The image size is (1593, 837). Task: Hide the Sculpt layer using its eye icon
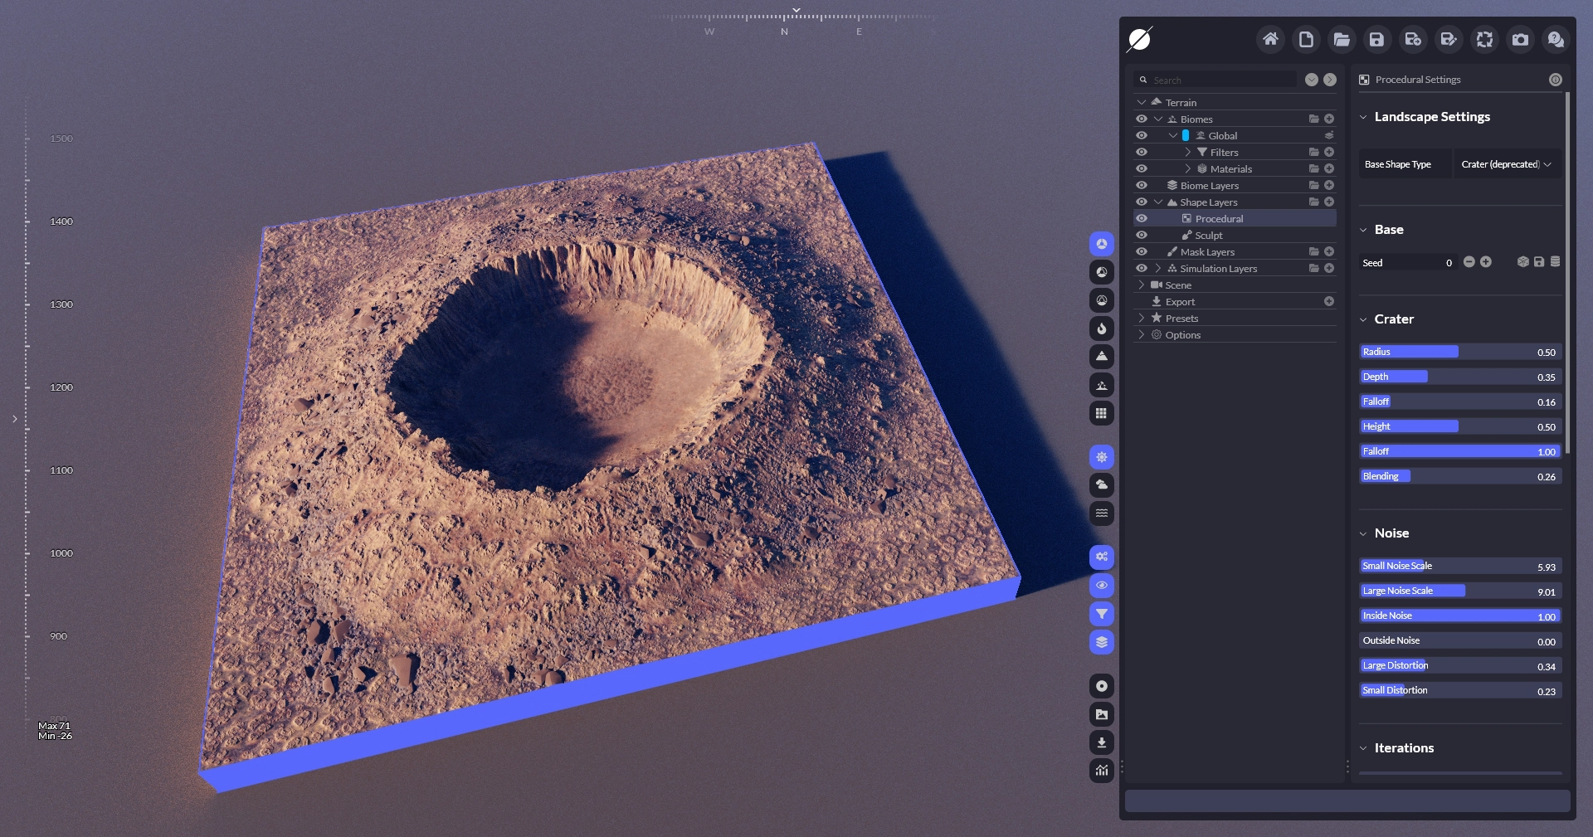coord(1142,236)
